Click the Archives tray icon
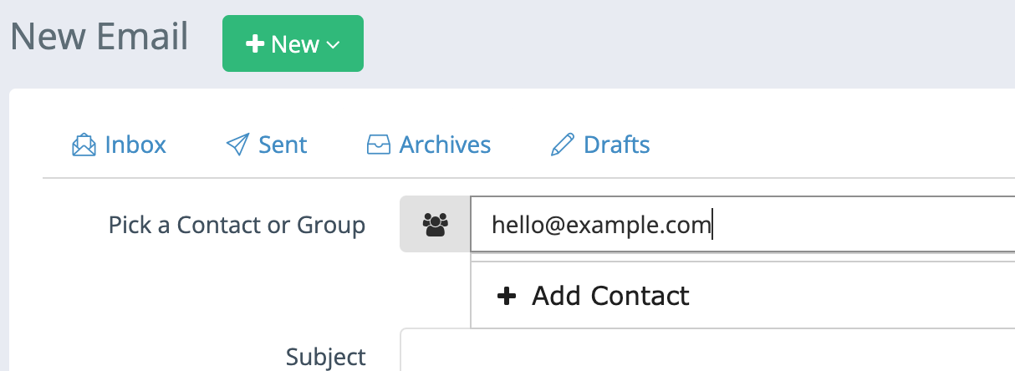Screen dimensions: 1015x371 coord(379,145)
